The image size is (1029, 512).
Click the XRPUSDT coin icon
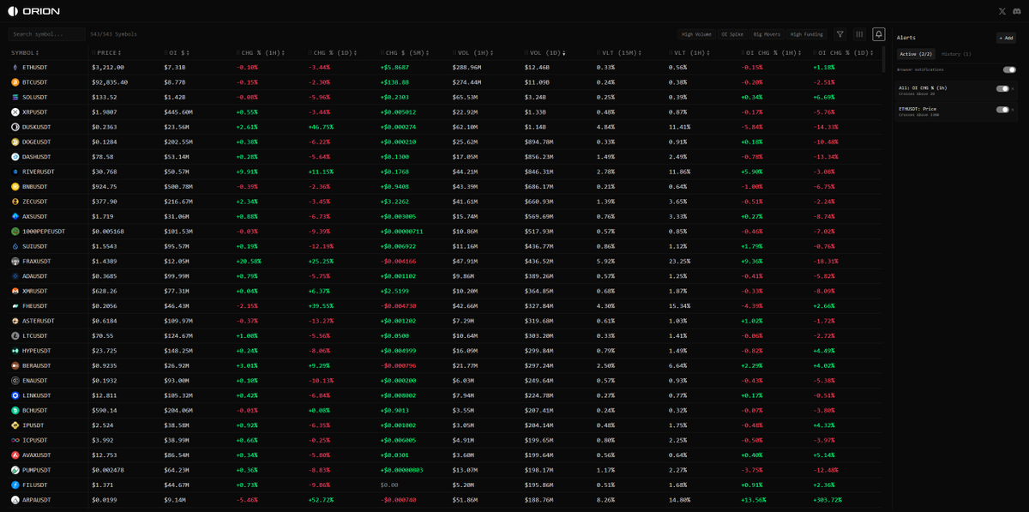[15, 111]
